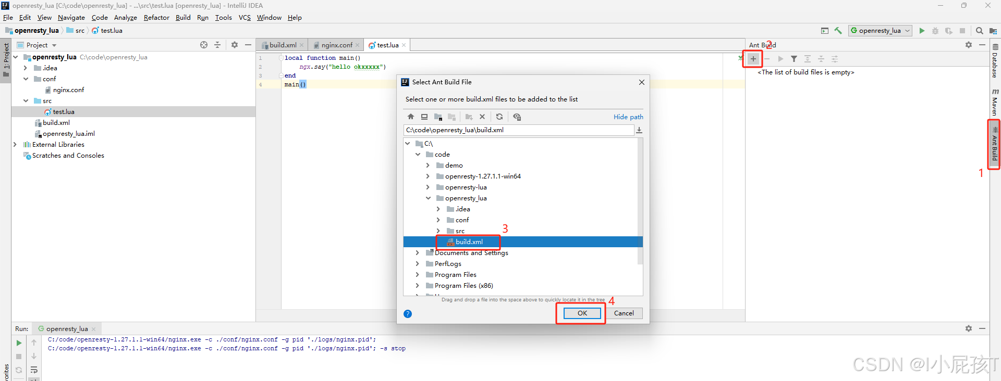Collapse the code folder in dialog tree

pos(418,155)
